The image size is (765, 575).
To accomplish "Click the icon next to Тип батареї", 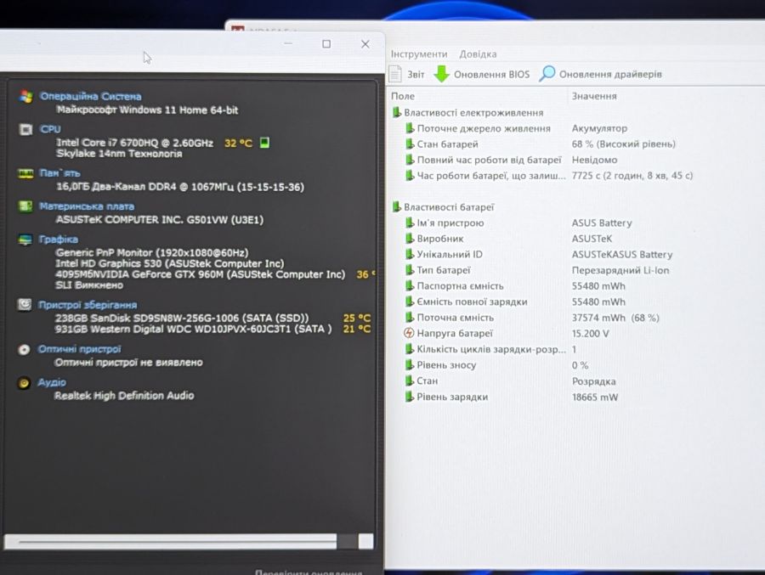I will tap(410, 270).
